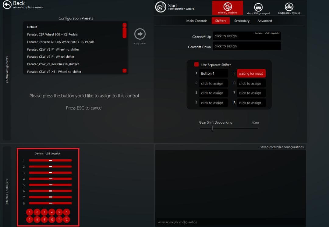Click joystick button 12 indicator

pos(66,219)
